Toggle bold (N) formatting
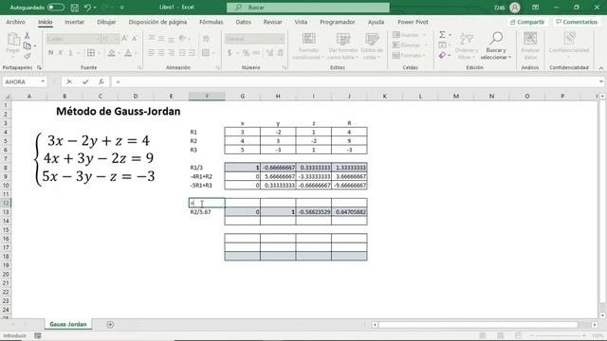 coord(50,53)
